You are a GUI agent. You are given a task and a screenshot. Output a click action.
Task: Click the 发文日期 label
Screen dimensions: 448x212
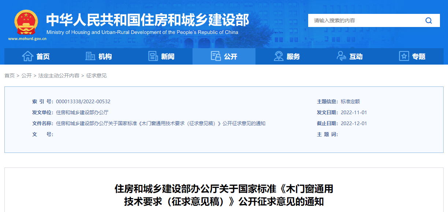click(328, 112)
